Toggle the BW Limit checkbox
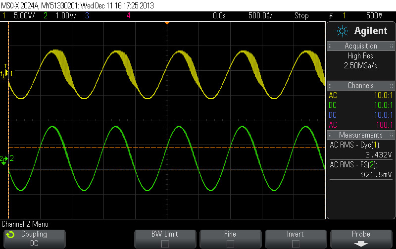 (x=165, y=244)
